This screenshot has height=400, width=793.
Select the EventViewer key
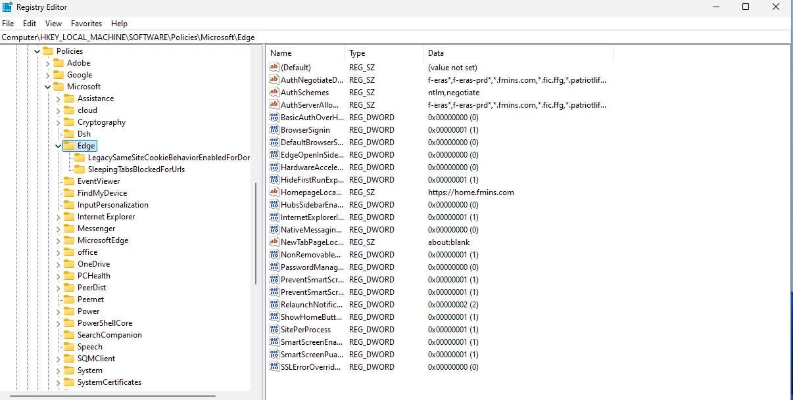point(99,181)
